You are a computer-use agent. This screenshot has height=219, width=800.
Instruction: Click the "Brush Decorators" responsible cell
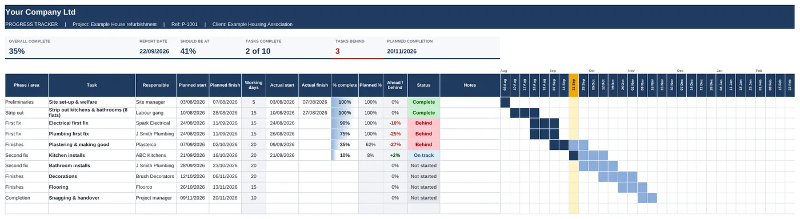pos(155,177)
